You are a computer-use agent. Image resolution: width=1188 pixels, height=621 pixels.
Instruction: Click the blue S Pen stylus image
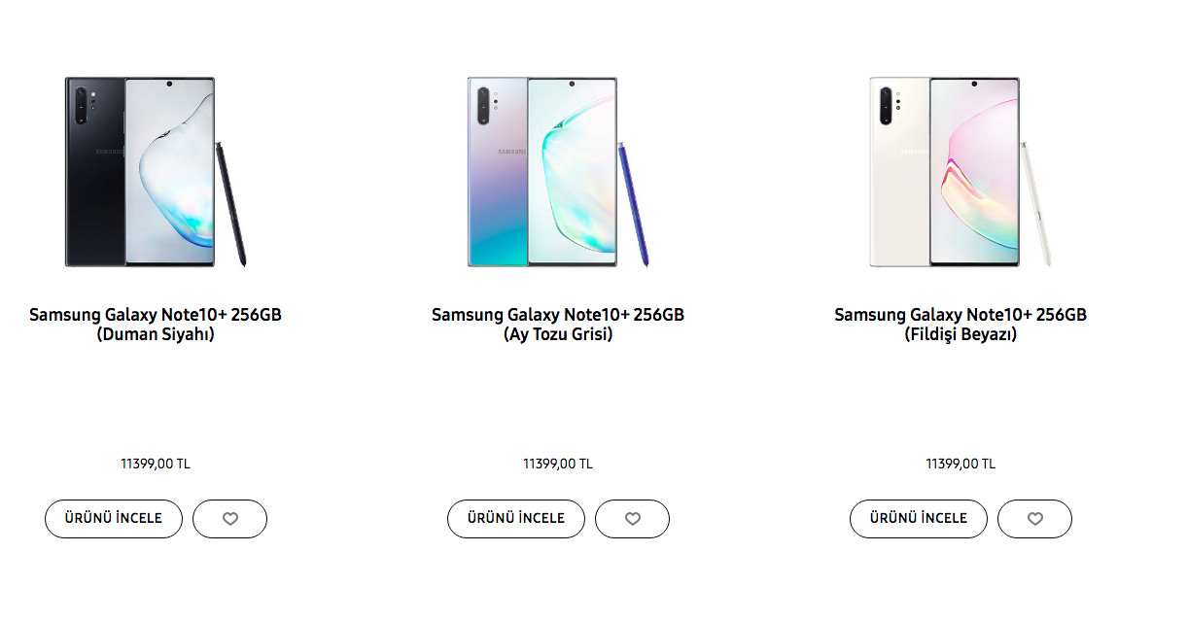pyautogui.click(x=634, y=204)
